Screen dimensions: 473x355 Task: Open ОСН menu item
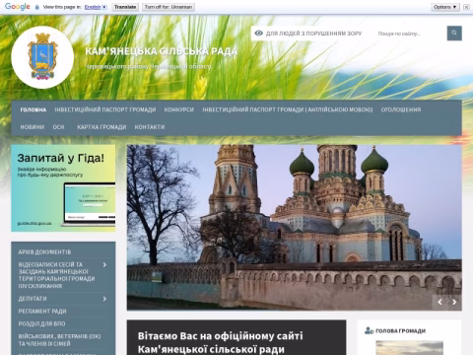(59, 127)
